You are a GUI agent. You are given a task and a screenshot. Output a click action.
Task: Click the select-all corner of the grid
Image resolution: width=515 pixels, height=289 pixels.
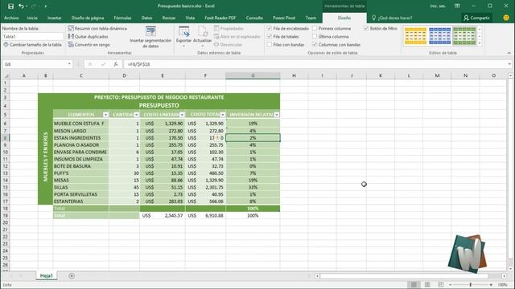coord(6,75)
